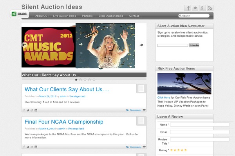Click comment bubble on Final Four post

pyautogui.click(x=144, y=147)
